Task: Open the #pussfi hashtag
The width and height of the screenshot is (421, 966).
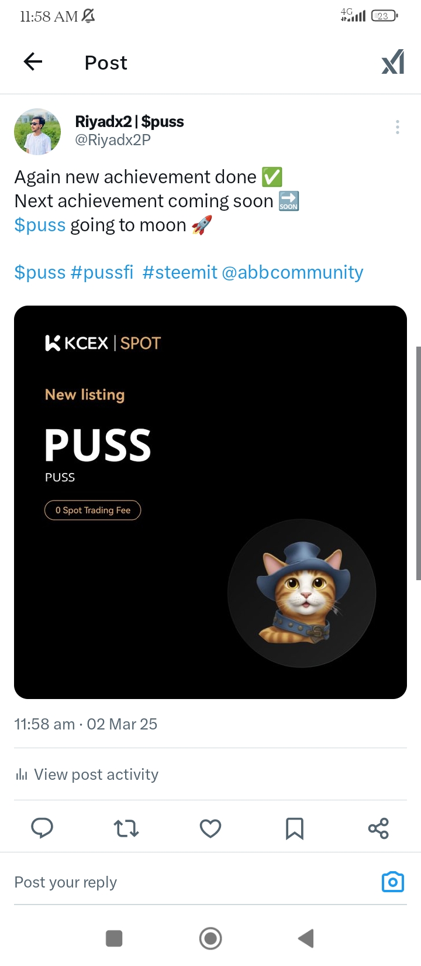Action: coord(102,272)
